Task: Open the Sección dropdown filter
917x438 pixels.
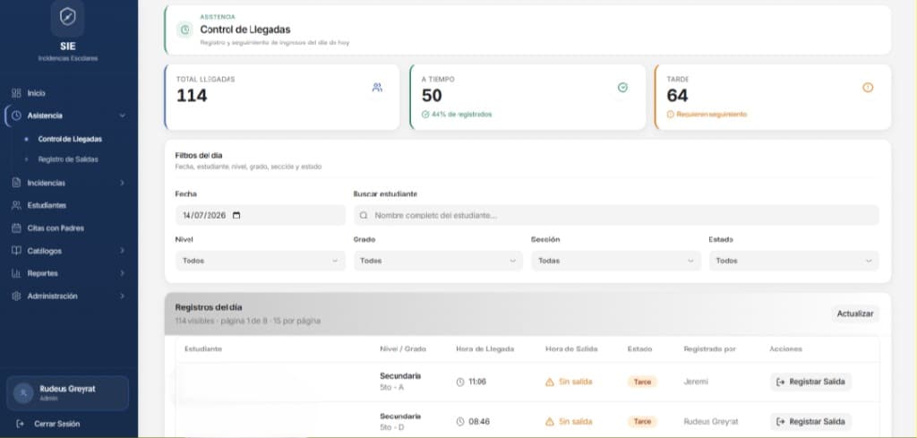Action: coord(616,261)
